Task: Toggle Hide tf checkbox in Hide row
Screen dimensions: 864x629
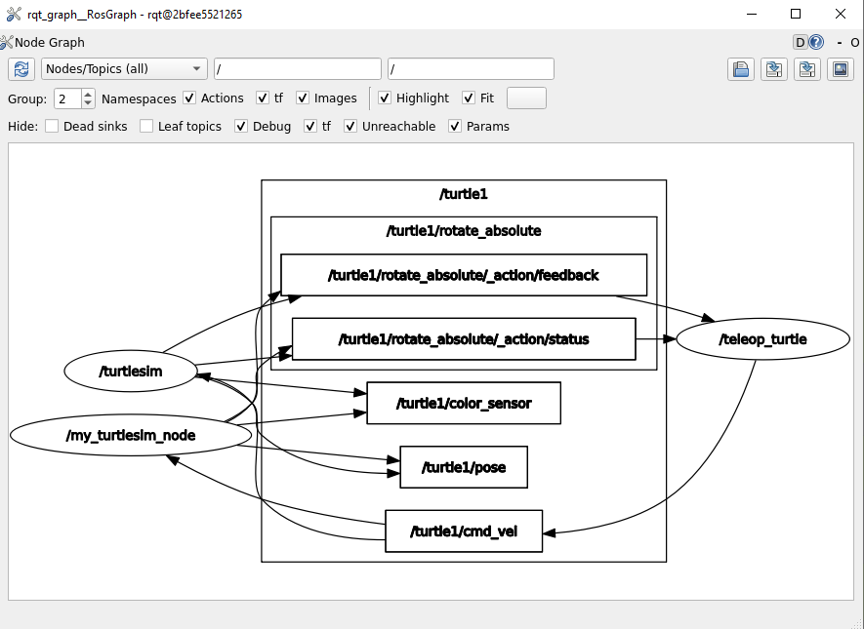Action: coord(310,126)
